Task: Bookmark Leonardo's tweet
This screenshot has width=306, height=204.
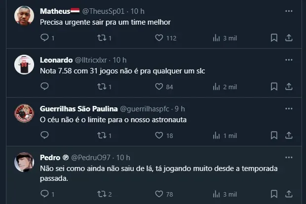Action: pyautogui.click(x=274, y=87)
